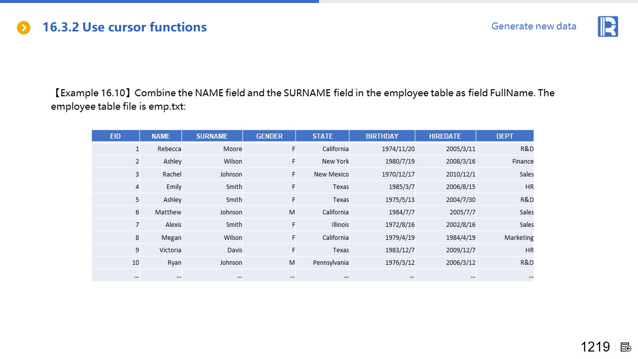This screenshot has height=359, width=638.
Task: Open the Generate new data link
Action: coord(533,26)
